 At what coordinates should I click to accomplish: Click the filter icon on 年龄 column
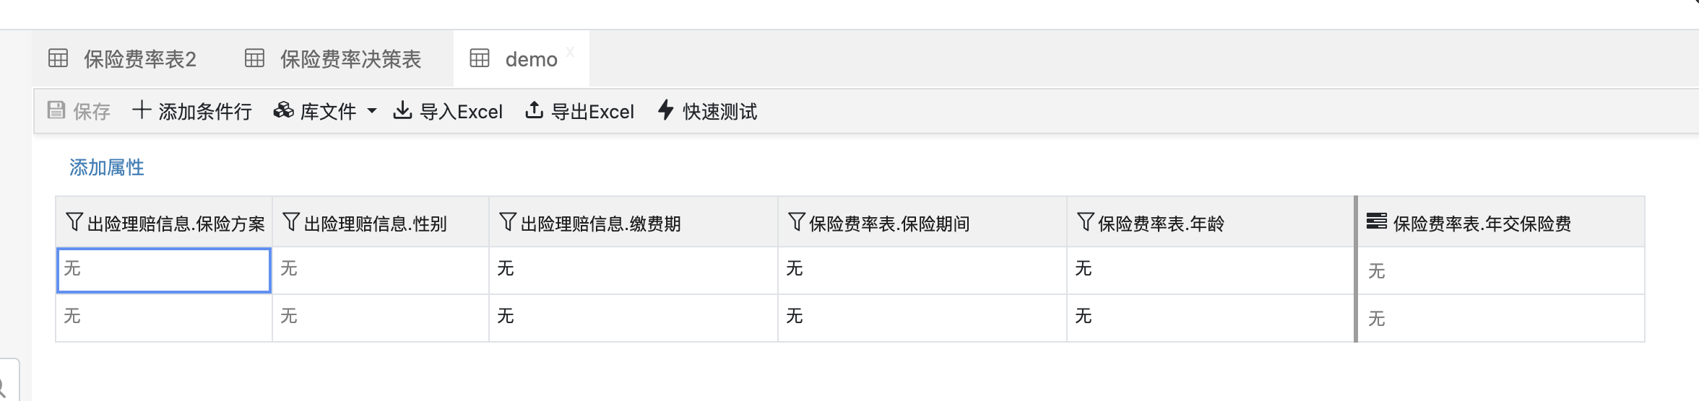[x=1085, y=222]
